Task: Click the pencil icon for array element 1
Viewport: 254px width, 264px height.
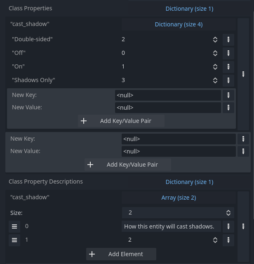Action: click(x=228, y=240)
